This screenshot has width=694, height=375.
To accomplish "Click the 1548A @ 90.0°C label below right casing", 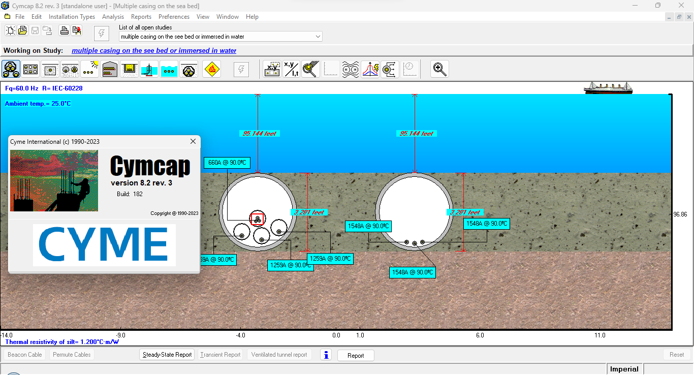I will coord(413,272).
